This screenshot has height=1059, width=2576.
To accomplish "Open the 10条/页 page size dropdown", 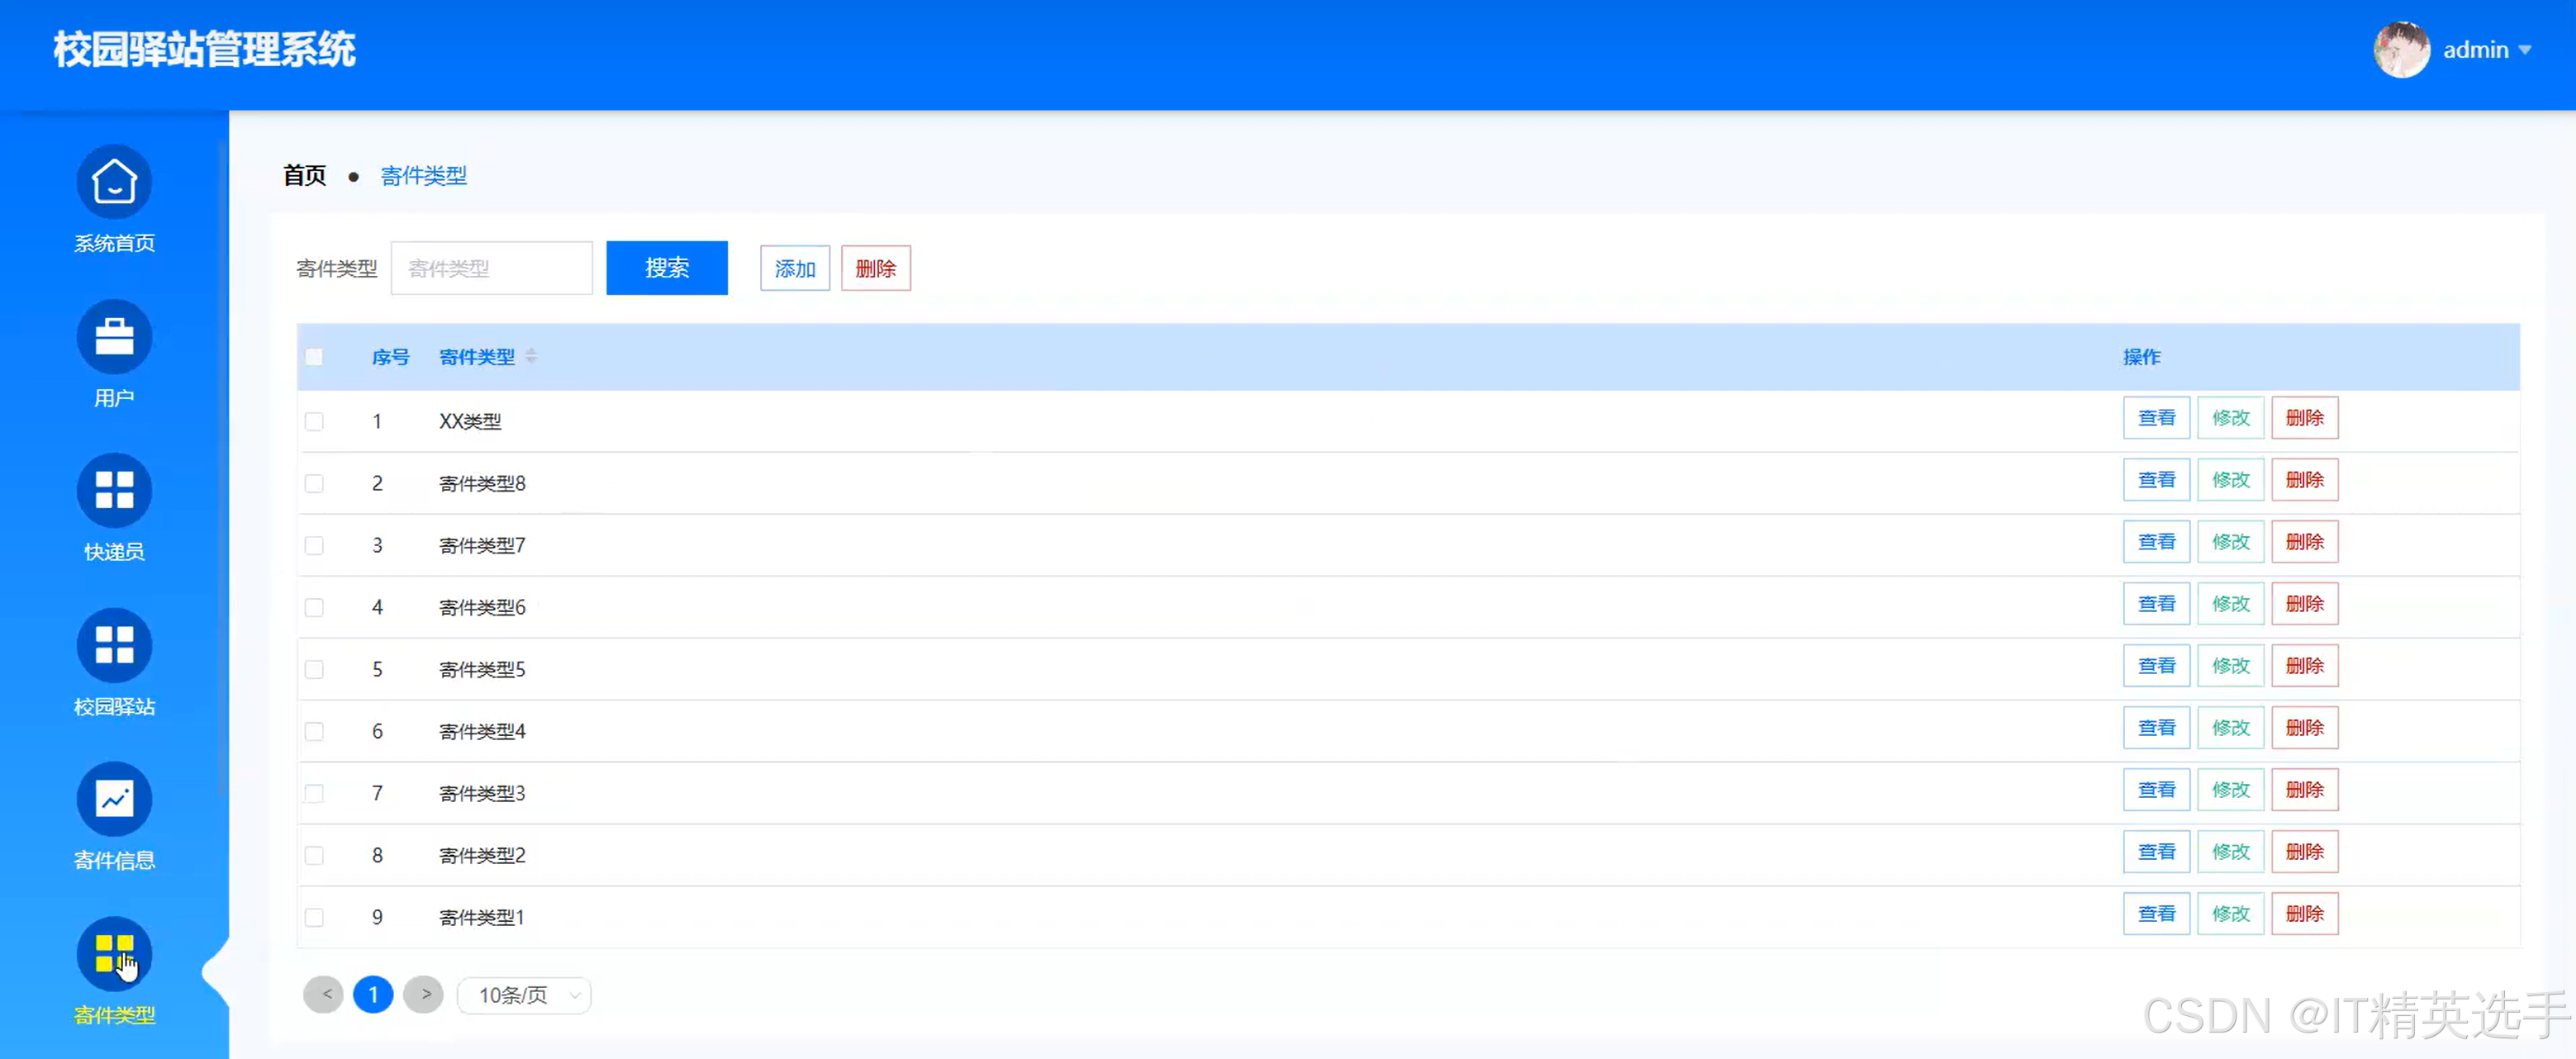I will pos(524,995).
